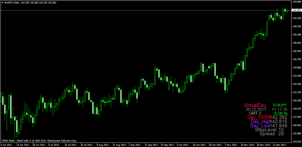Click the 143.680 price scale label
The image size is (302, 147).
pyautogui.click(x=296, y=2)
